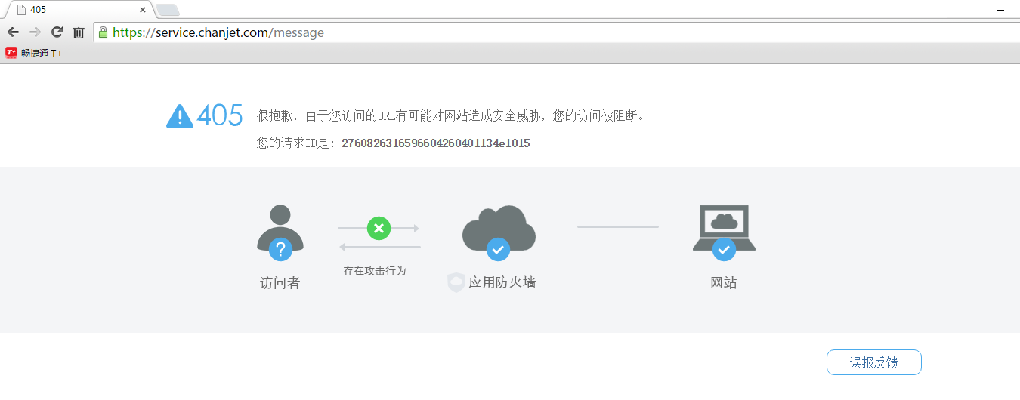This screenshot has height=400, width=1020.
Task: Click the checkmark badge on the laptop
Action: point(724,248)
